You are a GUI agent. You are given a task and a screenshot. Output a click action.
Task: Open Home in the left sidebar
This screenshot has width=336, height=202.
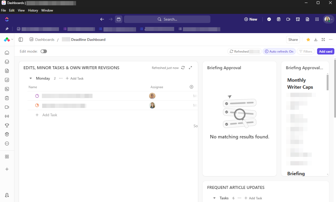[x=7, y=53]
